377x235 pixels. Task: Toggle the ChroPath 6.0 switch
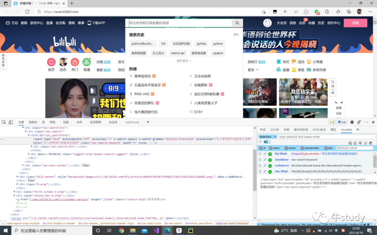(267, 142)
